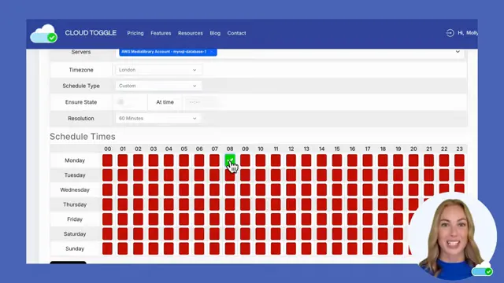Click the Friday row label
This screenshot has width=504, height=283.
(x=75, y=219)
